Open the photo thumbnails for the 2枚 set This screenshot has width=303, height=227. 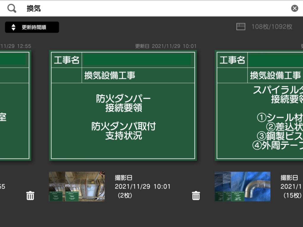[x=77, y=187]
